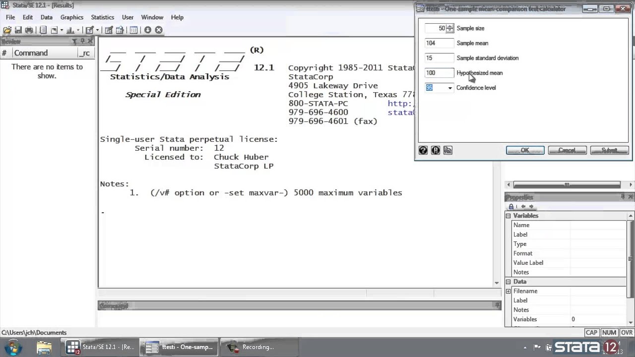Viewport: 635px width, 357px height.
Task: Open Windows Explorer from the taskbar
Action: click(44, 347)
